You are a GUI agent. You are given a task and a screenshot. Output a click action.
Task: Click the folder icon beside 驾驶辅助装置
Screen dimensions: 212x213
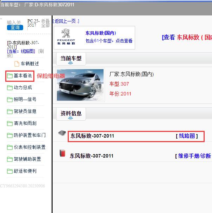click(x=10, y=159)
